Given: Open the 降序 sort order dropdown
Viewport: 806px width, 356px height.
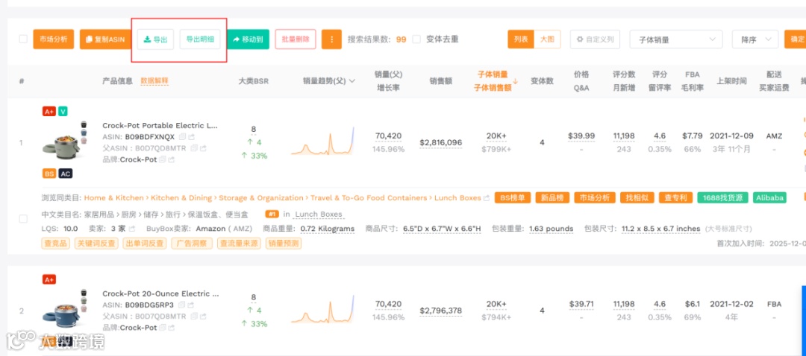Looking at the screenshot, I should pyautogui.click(x=755, y=39).
